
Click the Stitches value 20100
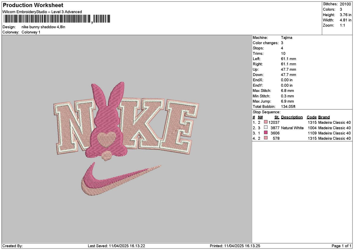[x=345, y=4]
